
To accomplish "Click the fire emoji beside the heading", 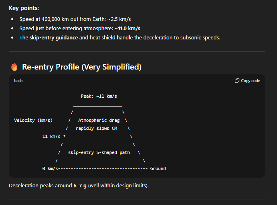I will (14, 67).
